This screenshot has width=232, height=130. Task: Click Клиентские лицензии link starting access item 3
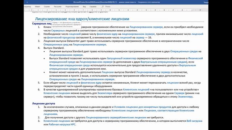tap(57, 121)
